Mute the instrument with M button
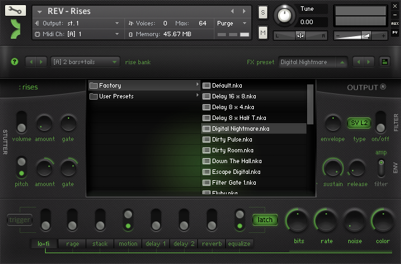This screenshot has width=401, height=264. (263, 32)
